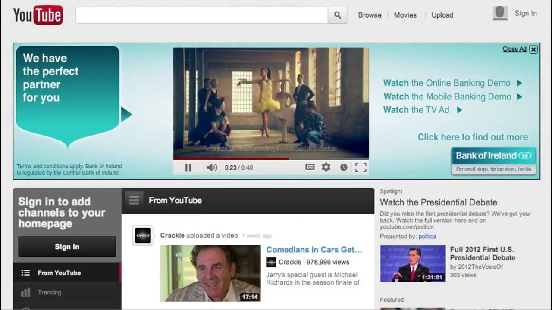Click the magnifier search button
The image size is (552, 310).
pyautogui.click(x=337, y=15)
